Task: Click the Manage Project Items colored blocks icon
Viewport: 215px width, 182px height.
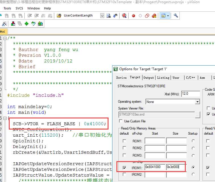Action: [13, 24]
